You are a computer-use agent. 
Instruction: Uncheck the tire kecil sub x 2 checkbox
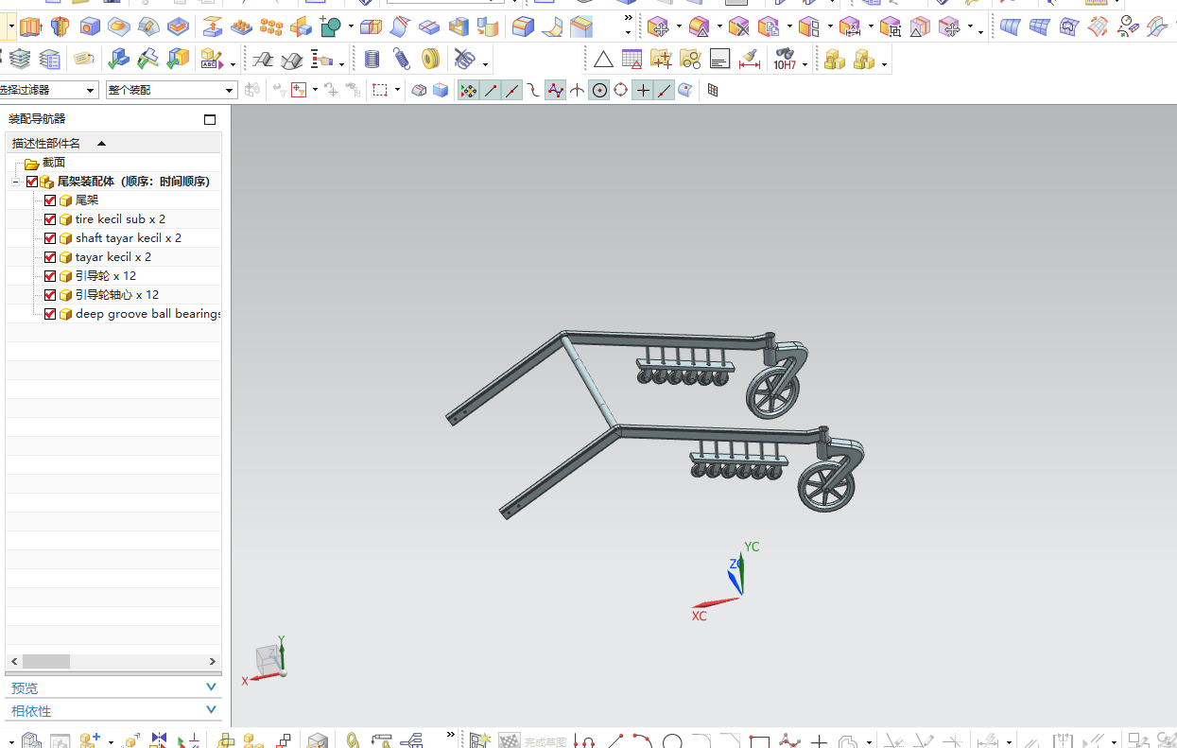[50, 219]
